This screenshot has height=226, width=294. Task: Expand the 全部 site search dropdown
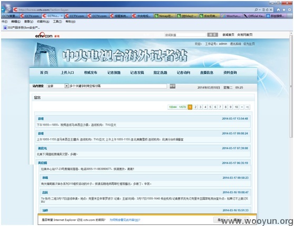point(66,86)
